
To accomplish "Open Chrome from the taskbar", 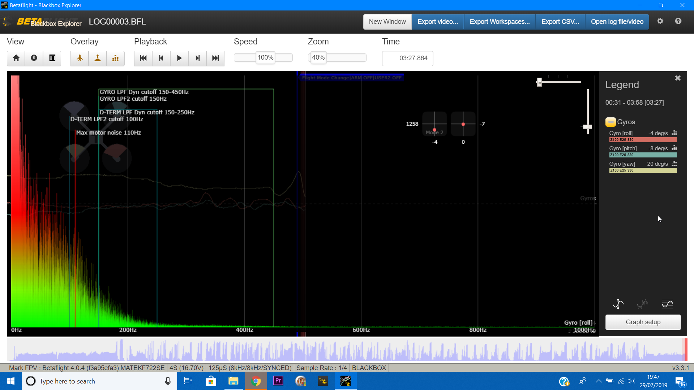I will [256, 381].
